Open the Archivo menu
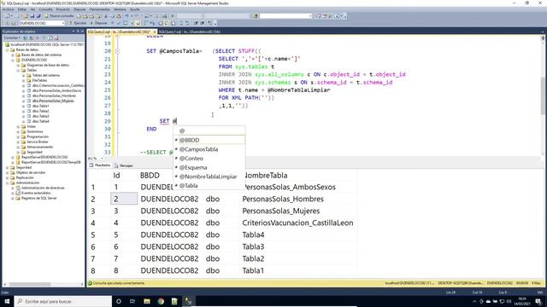 click(x=8, y=9)
